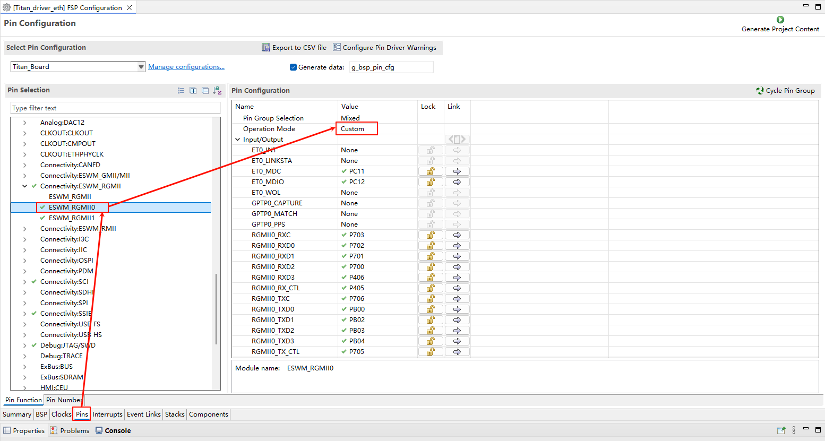The width and height of the screenshot is (825, 441).
Task: Switch to the Clocks tab
Action: pos(61,414)
